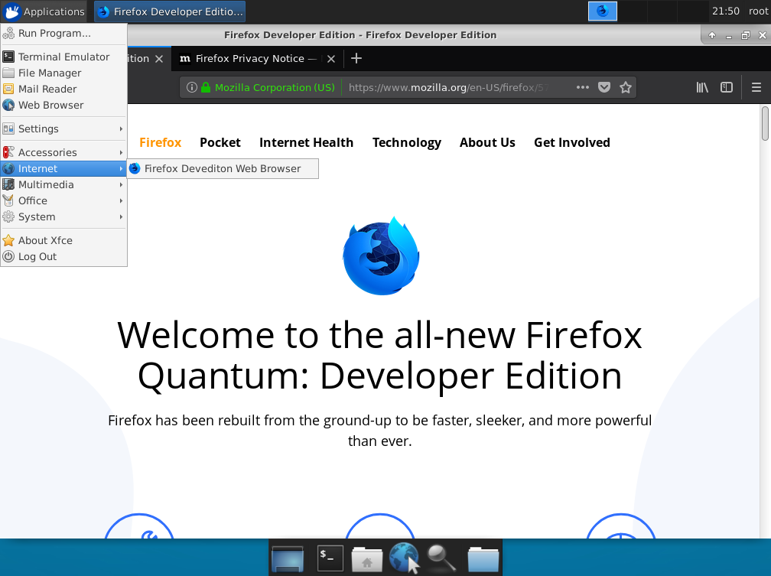771x576 pixels.
Task: Click Firefox Developer Edition taskbar button
Action: point(170,11)
